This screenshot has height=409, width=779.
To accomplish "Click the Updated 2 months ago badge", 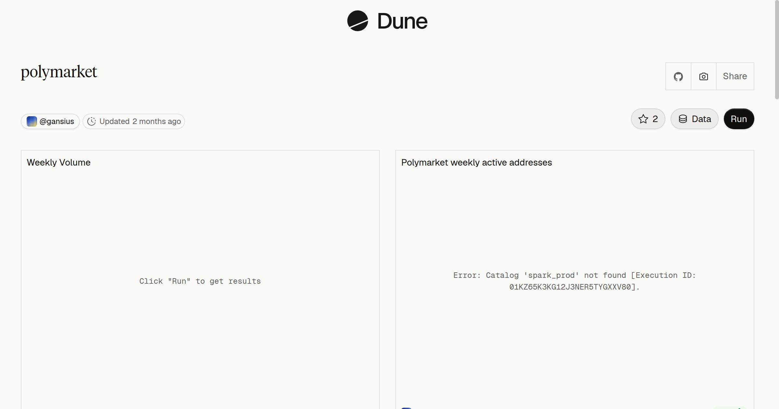I will click(134, 121).
